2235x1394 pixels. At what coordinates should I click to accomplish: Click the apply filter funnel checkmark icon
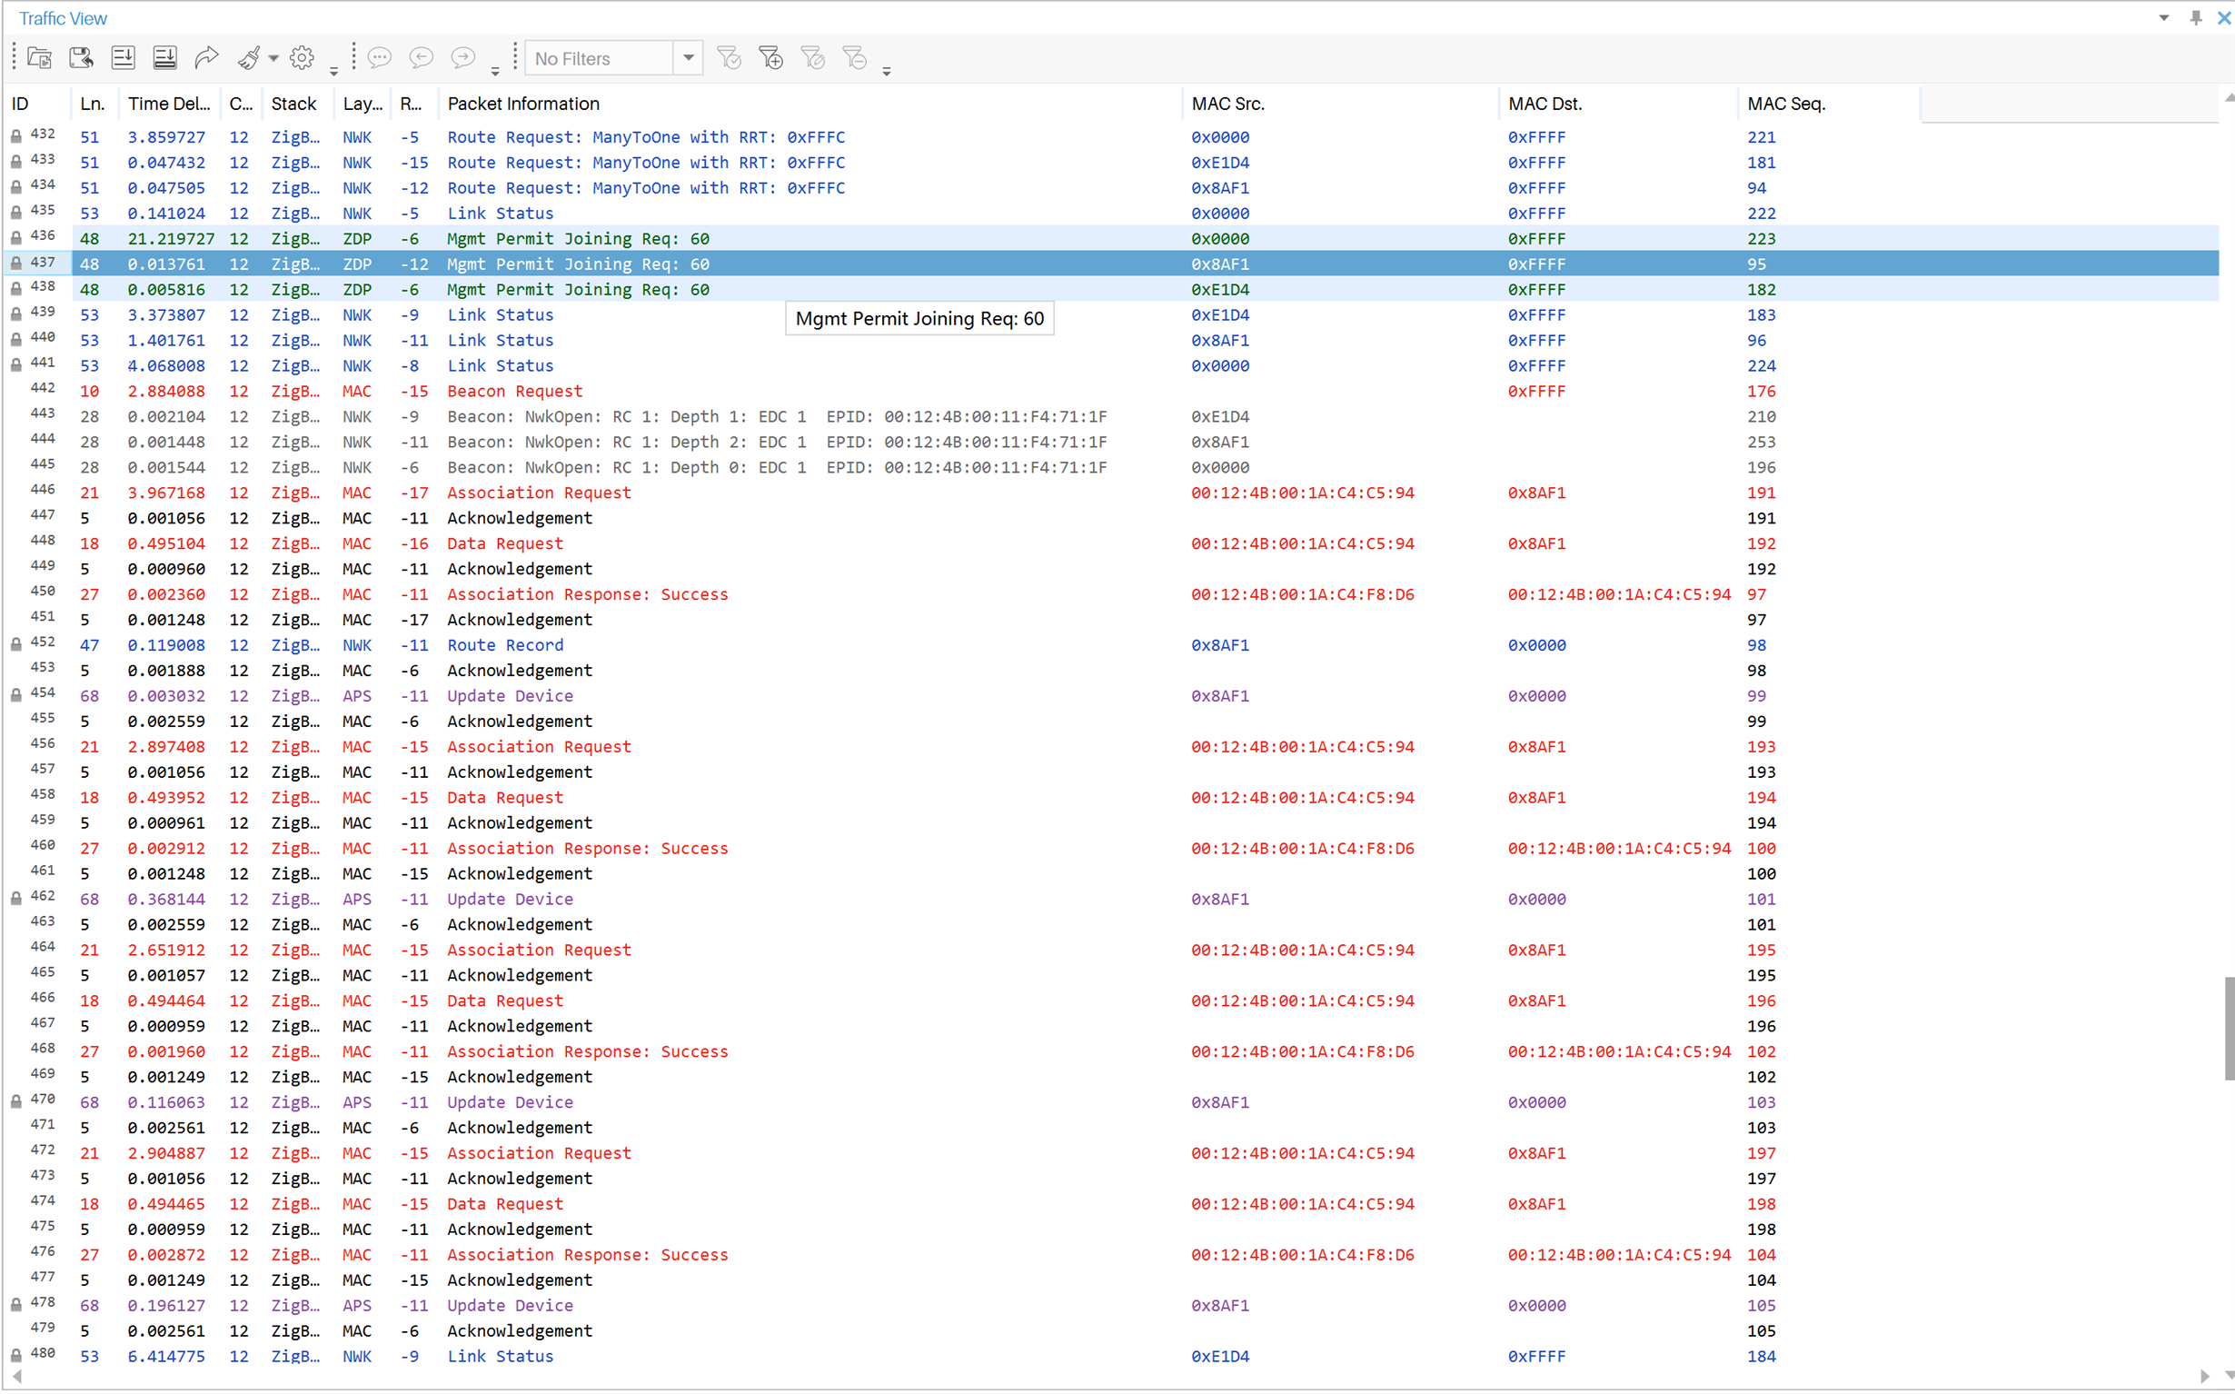[729, 58]
